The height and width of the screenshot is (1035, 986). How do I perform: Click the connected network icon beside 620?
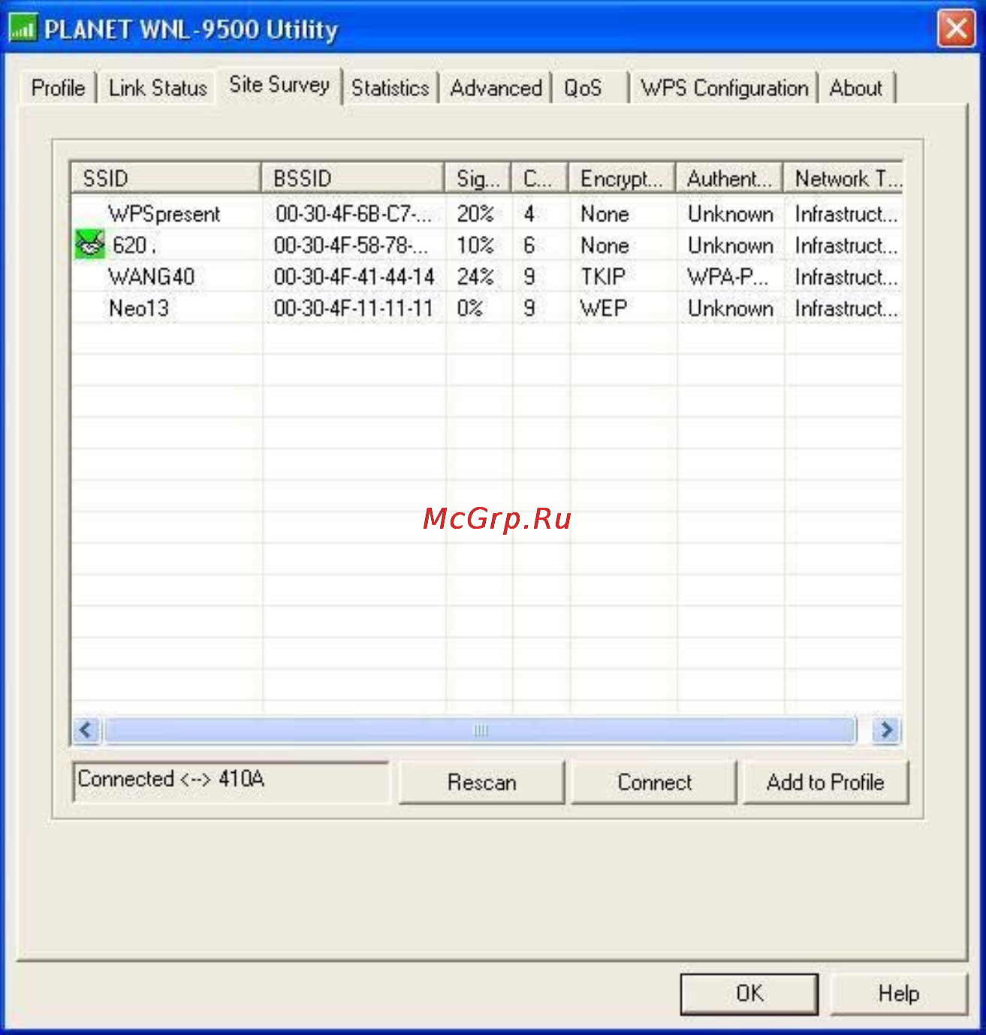[90, 245]
